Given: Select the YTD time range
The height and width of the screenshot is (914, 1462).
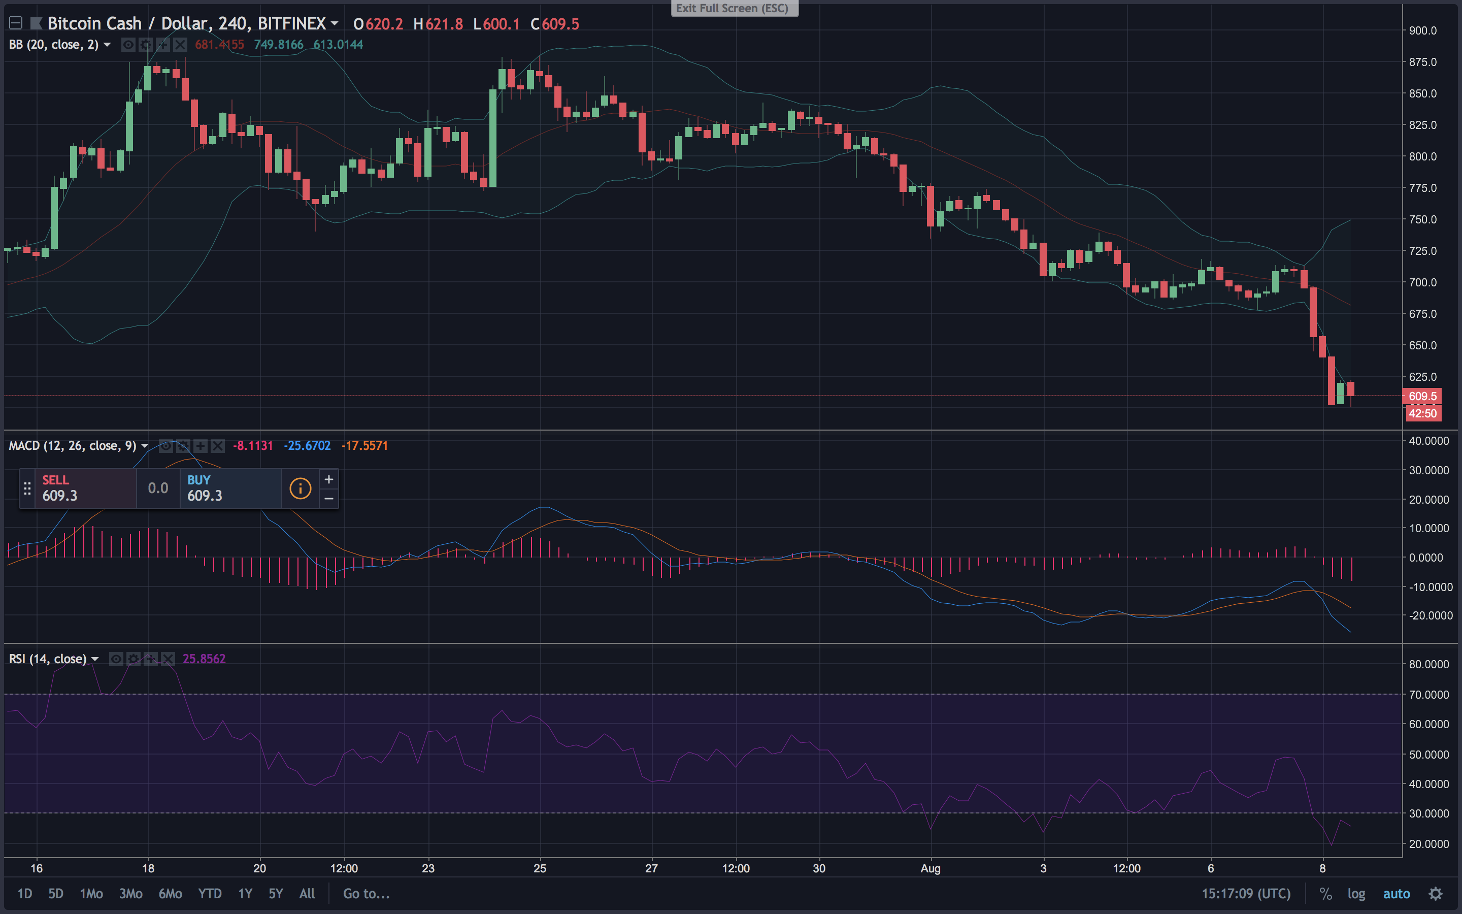Looking at the screenshot, I should 210,894.
